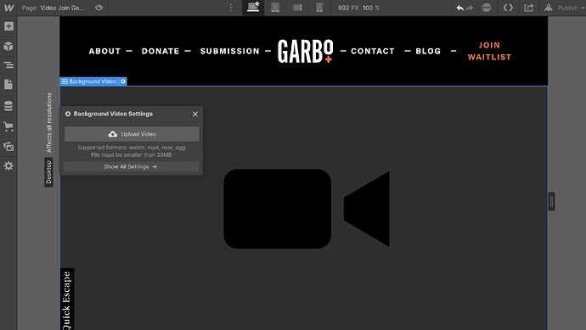Click Show All Settings
Image resolution: width=586 pixels, height=330 pixels.
tap(131, 166)
